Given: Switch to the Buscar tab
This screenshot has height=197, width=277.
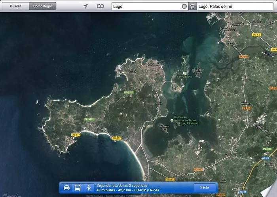Looking at the screenshot, I should [15, 6].
